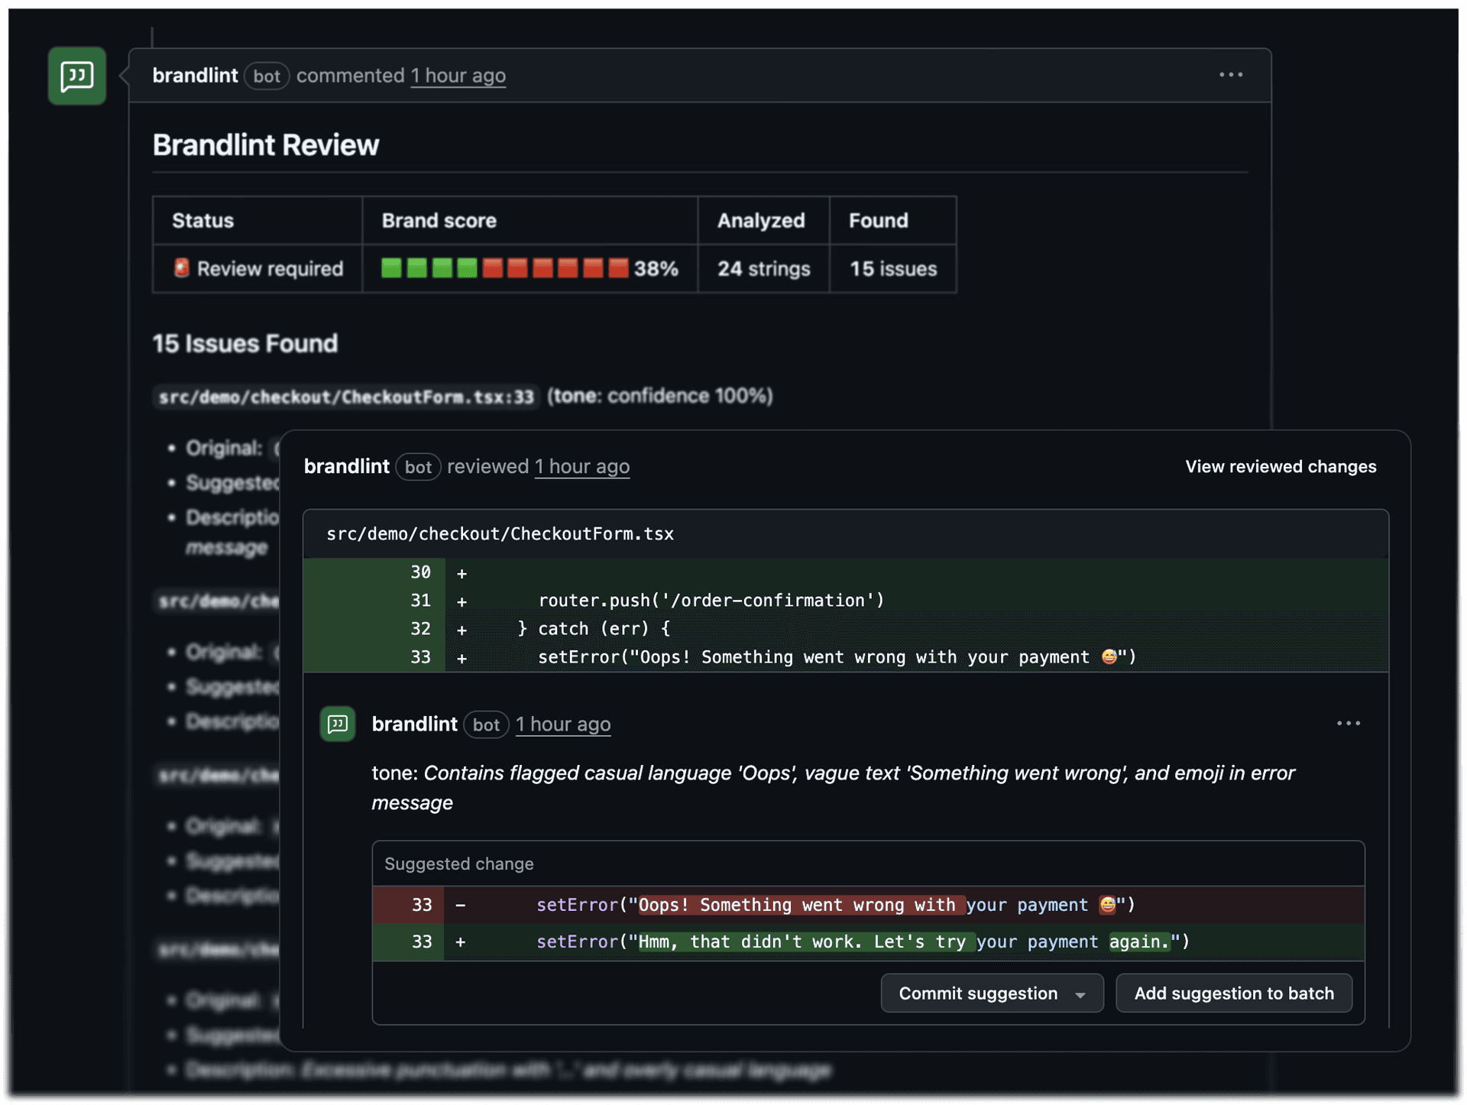
Task: Collapse the Suggested change panel header
Action: pos(458,864)
